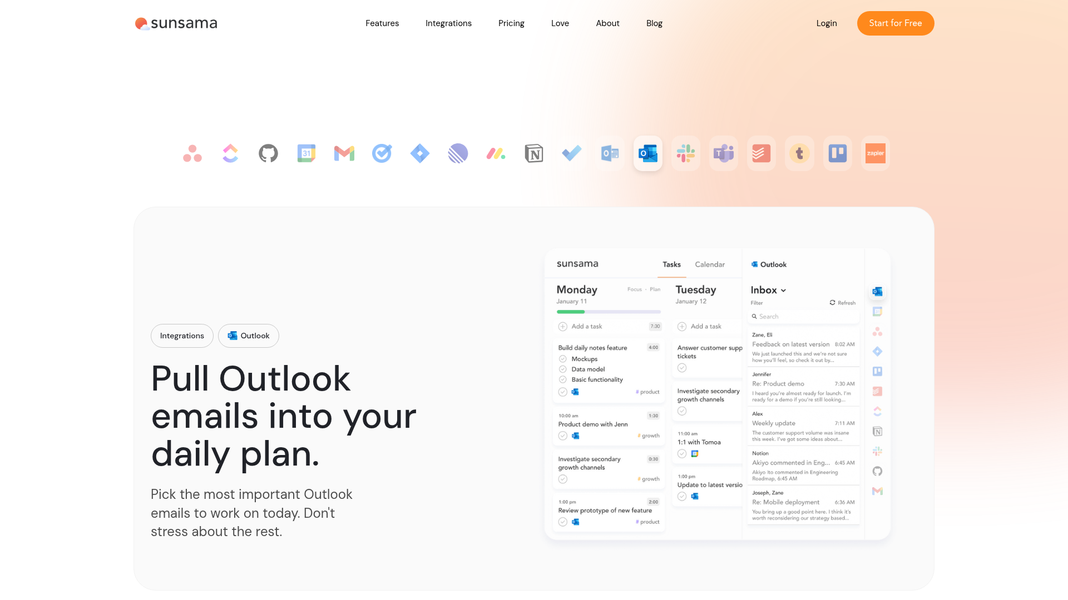Select the Trello icon in the integrations row
Screen dimensions: 1068x600
(x=838, y=153)
